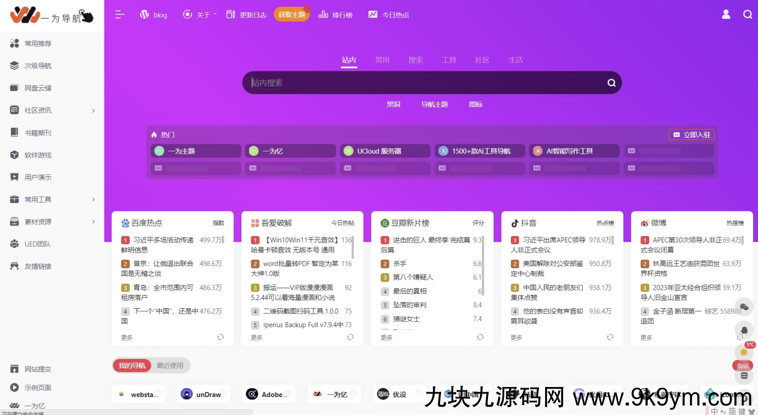Open the weather sun icon showing 5°C
This screenshot has width=758, height=415.
[744, 352]
